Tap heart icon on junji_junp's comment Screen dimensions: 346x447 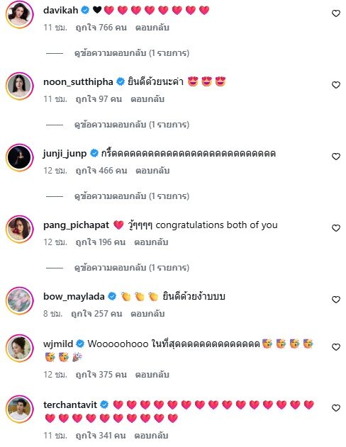pos(336,157)
